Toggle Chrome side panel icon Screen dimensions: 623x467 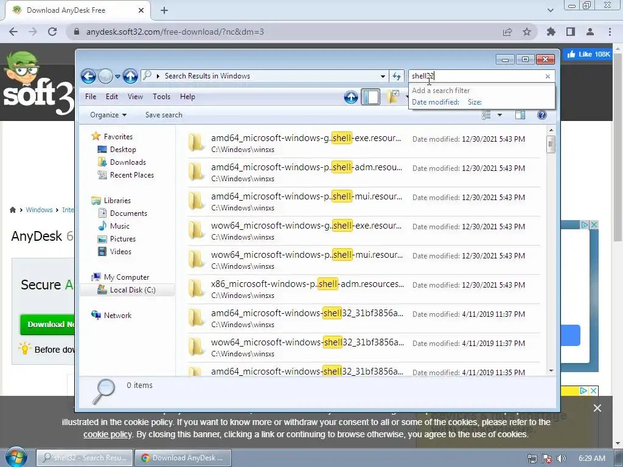coord(571,32)
